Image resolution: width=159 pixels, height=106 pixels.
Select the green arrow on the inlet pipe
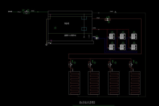(38, 12)
